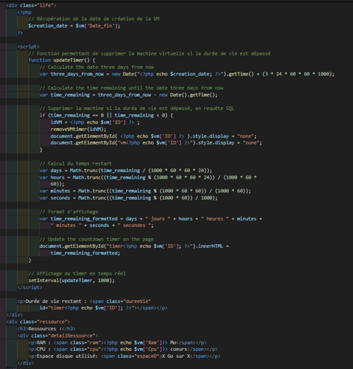The image size is (353, 369).
Task: Click the 'id="timer<?php echo' attribute line
Action: (103, 308)
